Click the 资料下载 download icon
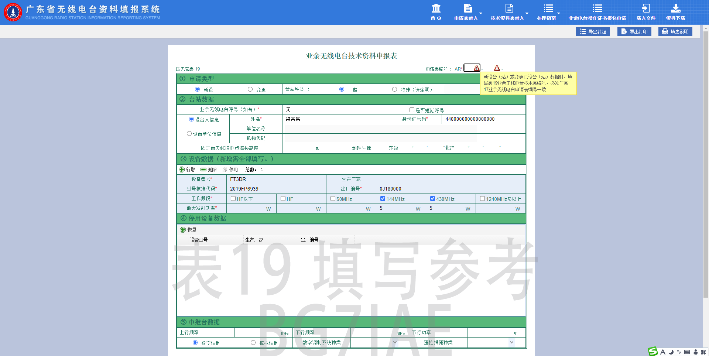Screen dimensions: 709x356 coord(675,8)
